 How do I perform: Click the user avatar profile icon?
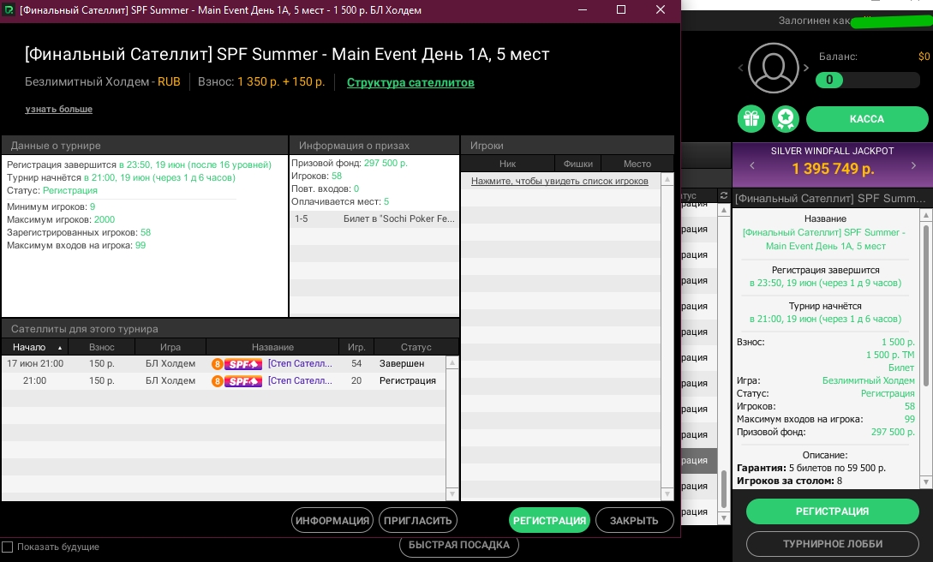point(773,68)
